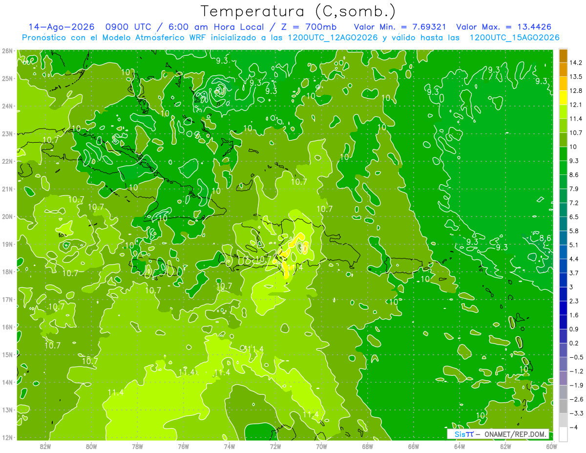Image resolution: width=586 pixels, height=453 pixels.
Task: Click the legend value '5.8'
Action: [574, 231]
